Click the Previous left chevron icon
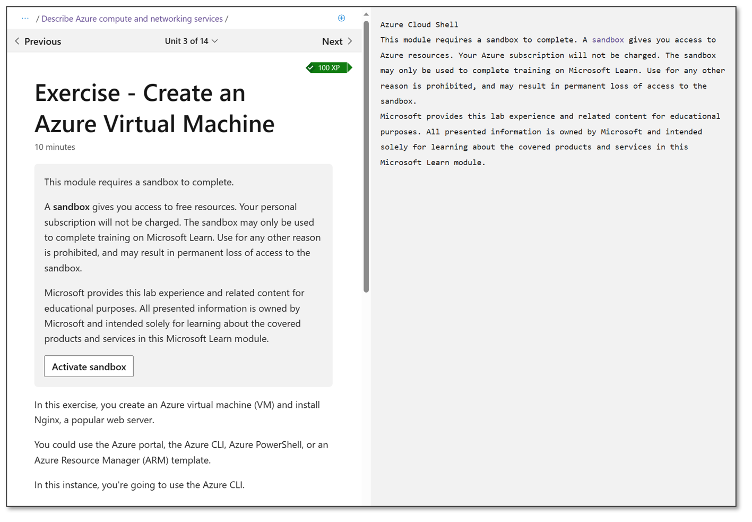This screenshot has height=522, width=752. [x=17, y=41]
